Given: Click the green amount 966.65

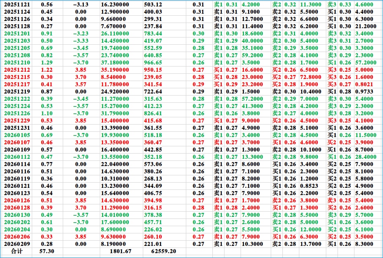Looking at the screenshot, I should tap(153, 62).
